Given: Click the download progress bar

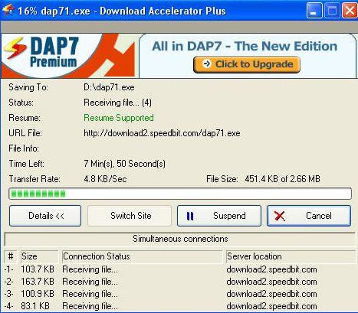Looking at the screenshot, I should click(180, 194).
